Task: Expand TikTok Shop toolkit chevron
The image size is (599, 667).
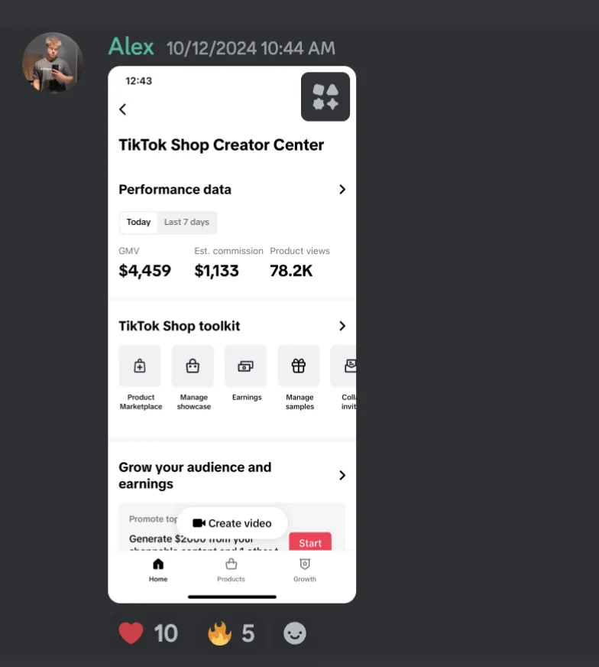Action: (x=342, y=326)
